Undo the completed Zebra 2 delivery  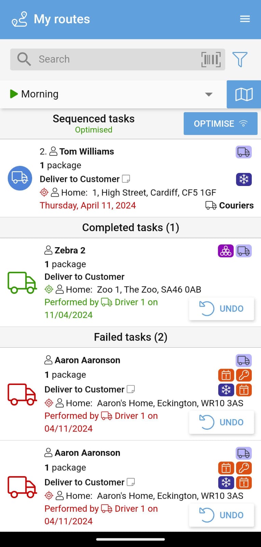[x=221, y=309]
